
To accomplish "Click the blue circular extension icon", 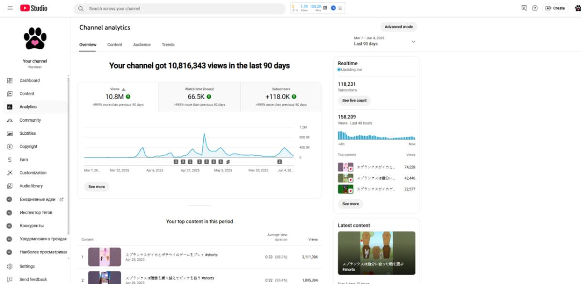I will click(333, 8).
